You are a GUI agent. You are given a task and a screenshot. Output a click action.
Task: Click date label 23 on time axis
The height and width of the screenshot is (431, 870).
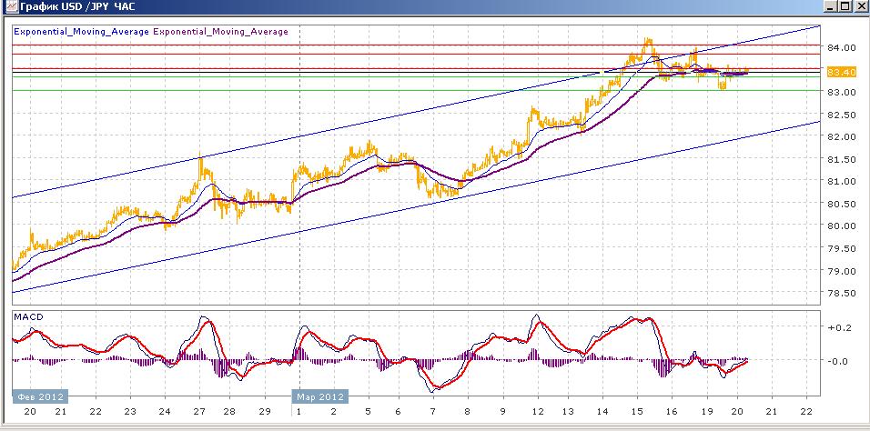(130, 412)
